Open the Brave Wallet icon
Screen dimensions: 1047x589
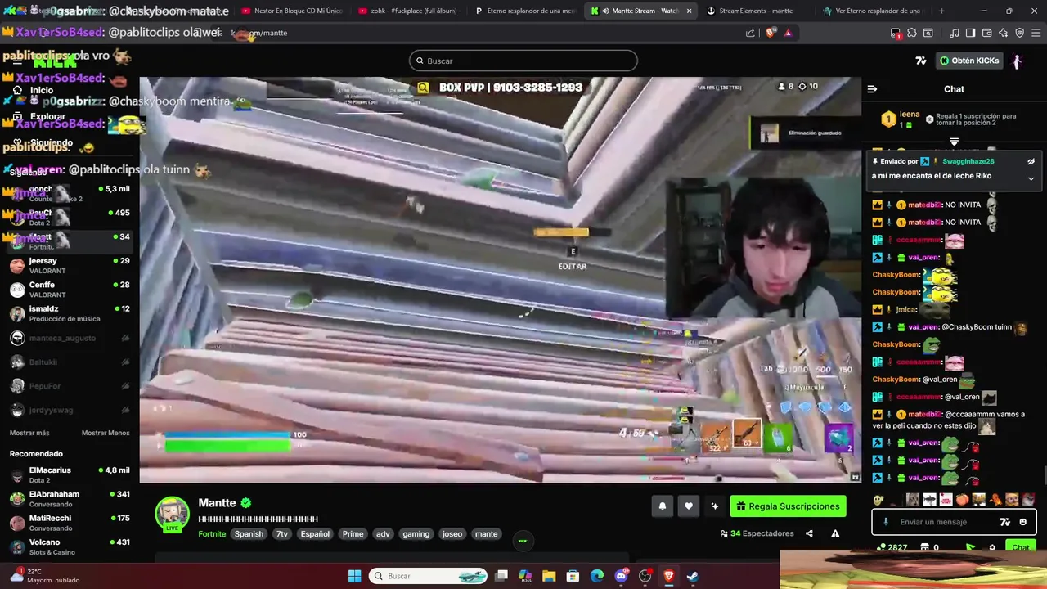click(987, 33)
